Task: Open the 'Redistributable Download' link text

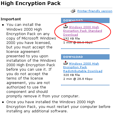Action: [x=83, y=71]
